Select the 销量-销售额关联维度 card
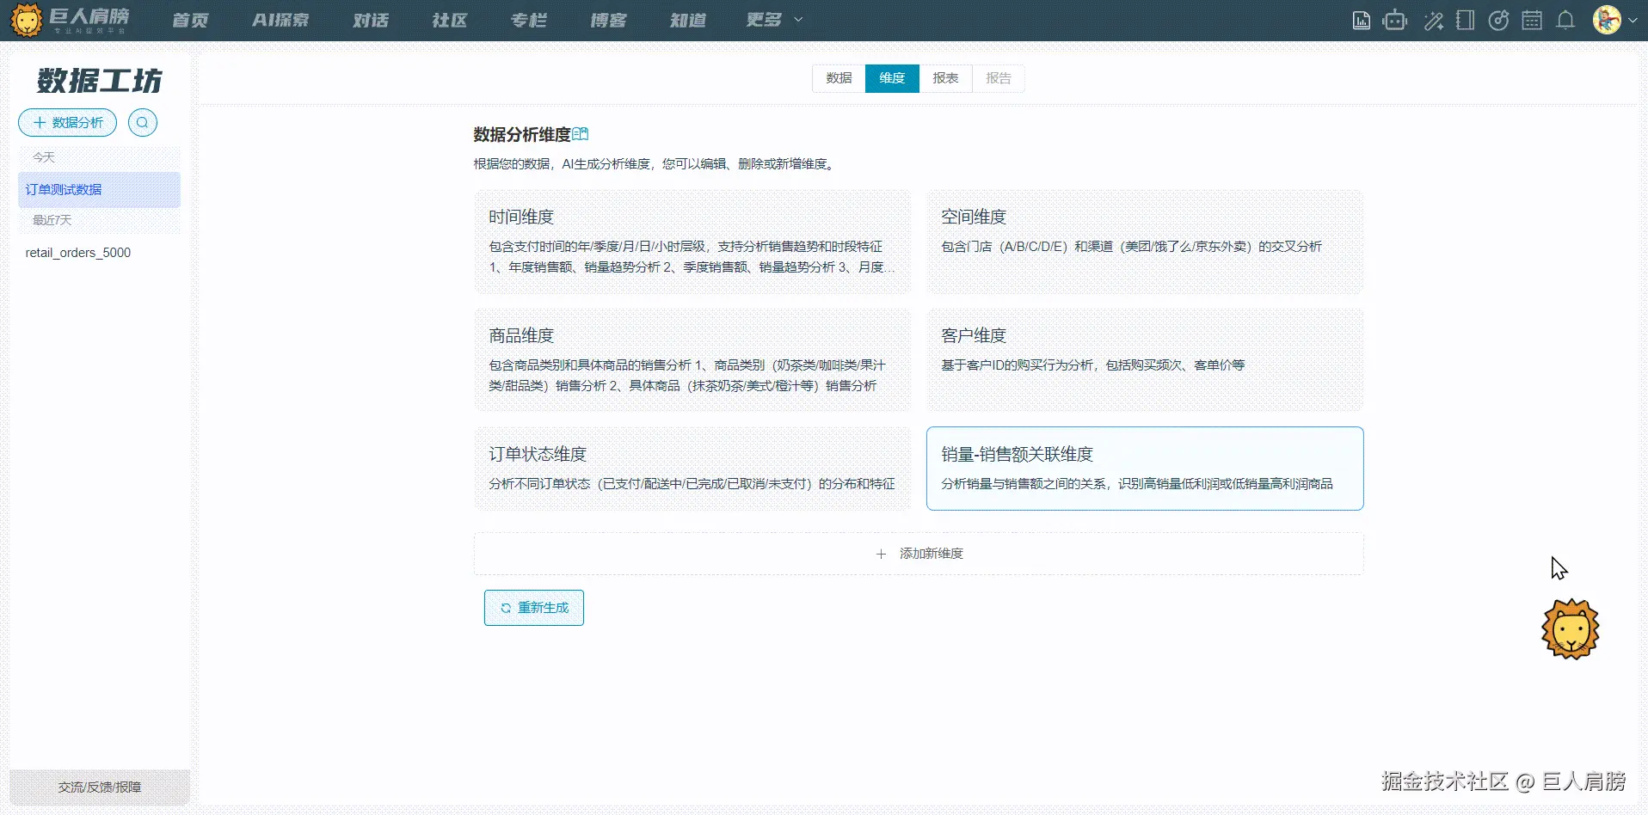 click(x=1144, y=468)
